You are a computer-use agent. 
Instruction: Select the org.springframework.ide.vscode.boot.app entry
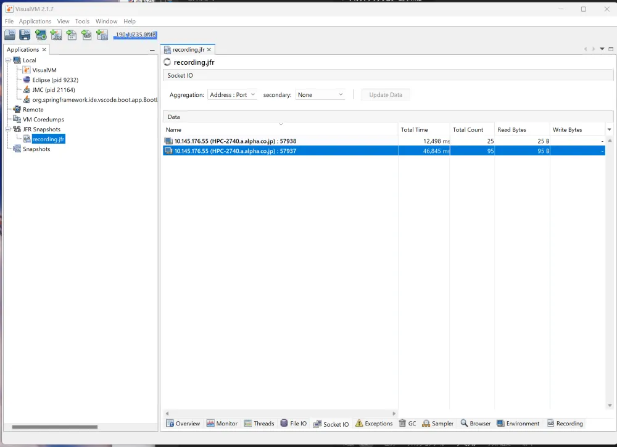tap(94, 99)
